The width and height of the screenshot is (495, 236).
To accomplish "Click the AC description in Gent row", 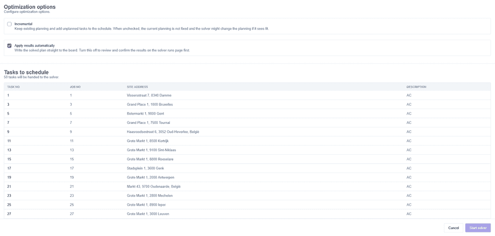I will 409,114.
